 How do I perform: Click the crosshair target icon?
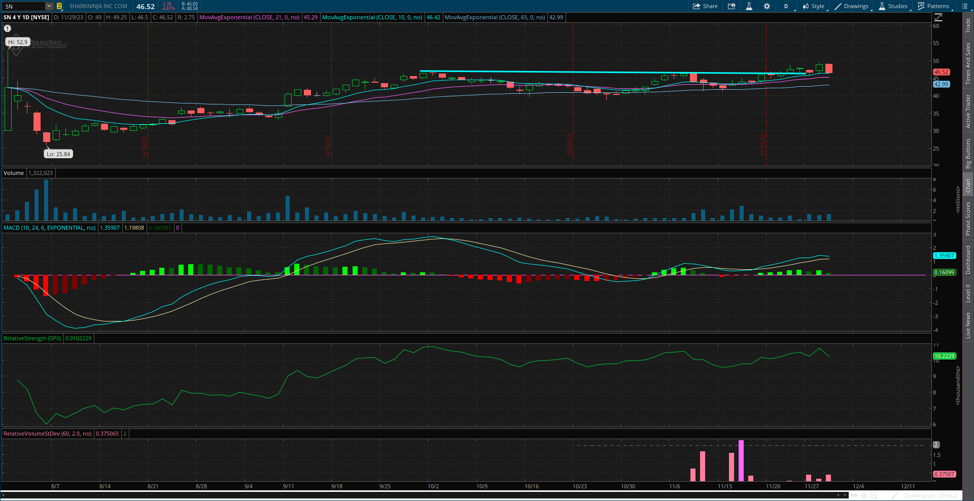[x=864, y=495]
